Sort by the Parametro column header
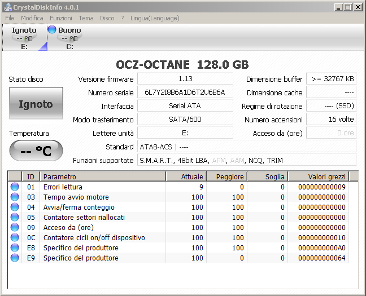Screen dimensions: 366x296 point(103,176)
